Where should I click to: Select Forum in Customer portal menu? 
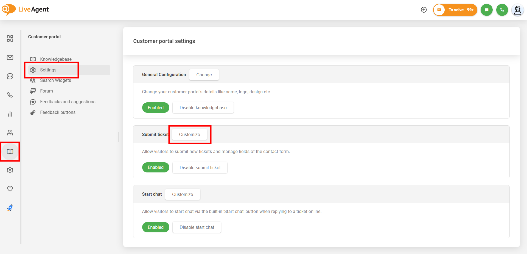coord(46,91)
